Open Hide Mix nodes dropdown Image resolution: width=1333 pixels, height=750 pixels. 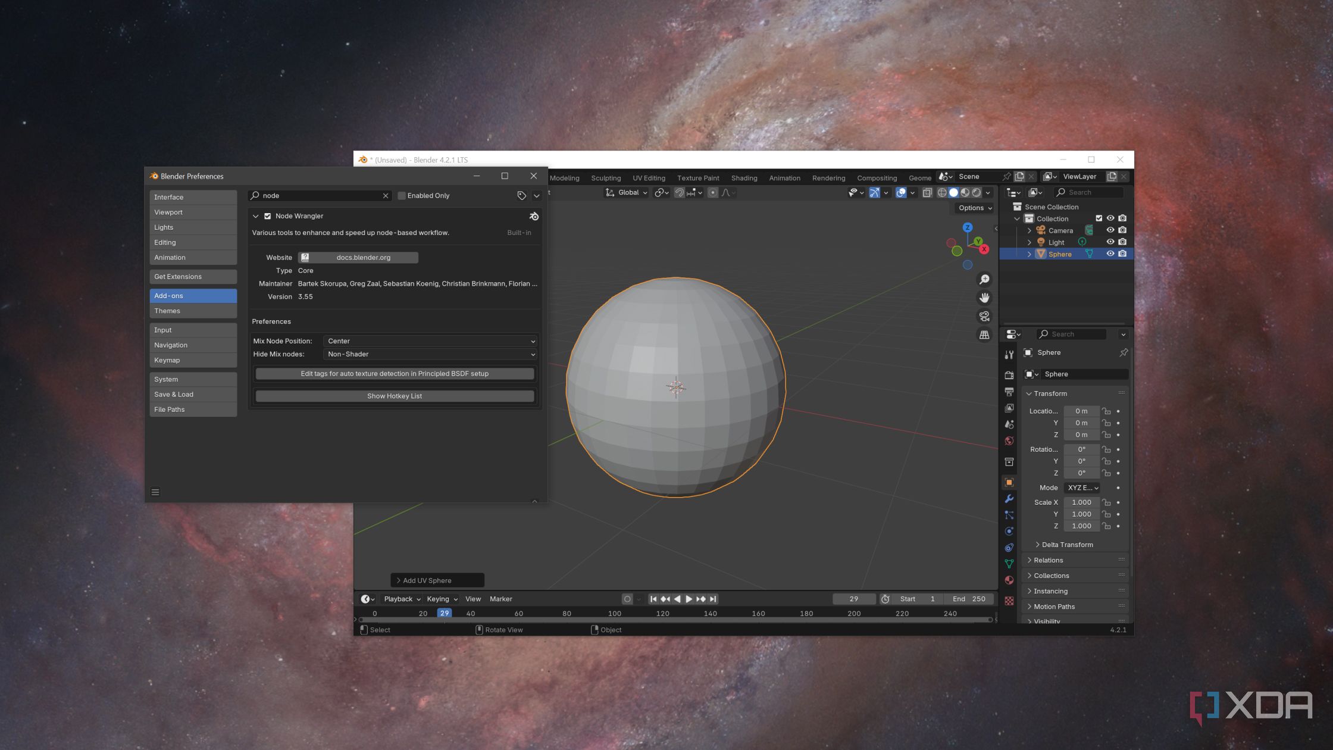(x=430, y=354)
